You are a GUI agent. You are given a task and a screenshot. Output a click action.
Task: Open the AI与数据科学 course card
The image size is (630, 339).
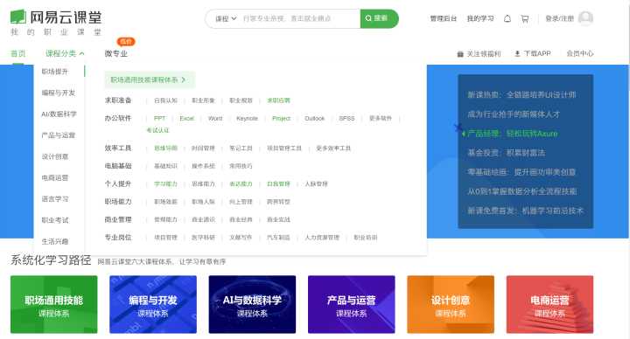pyautogui.click(x=252, y=304)
